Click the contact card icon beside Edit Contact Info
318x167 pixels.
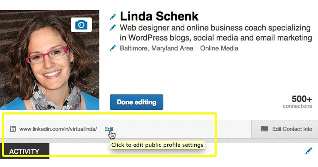[264, 129]
